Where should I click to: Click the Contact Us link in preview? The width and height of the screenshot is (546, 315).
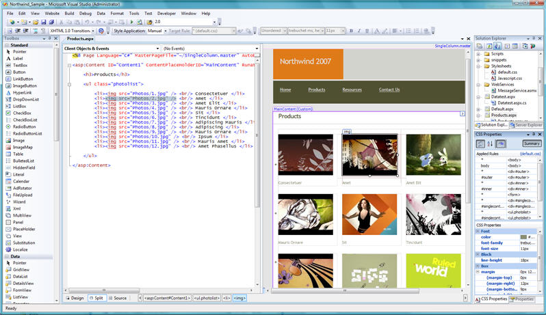coord(389,90)
